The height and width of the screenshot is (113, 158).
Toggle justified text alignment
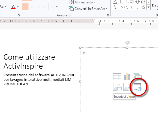tap(44, 6)
